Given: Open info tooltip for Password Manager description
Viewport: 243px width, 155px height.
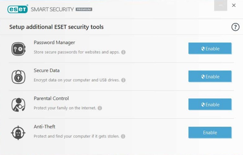Looking at the screenshot, I should (123, 52).
